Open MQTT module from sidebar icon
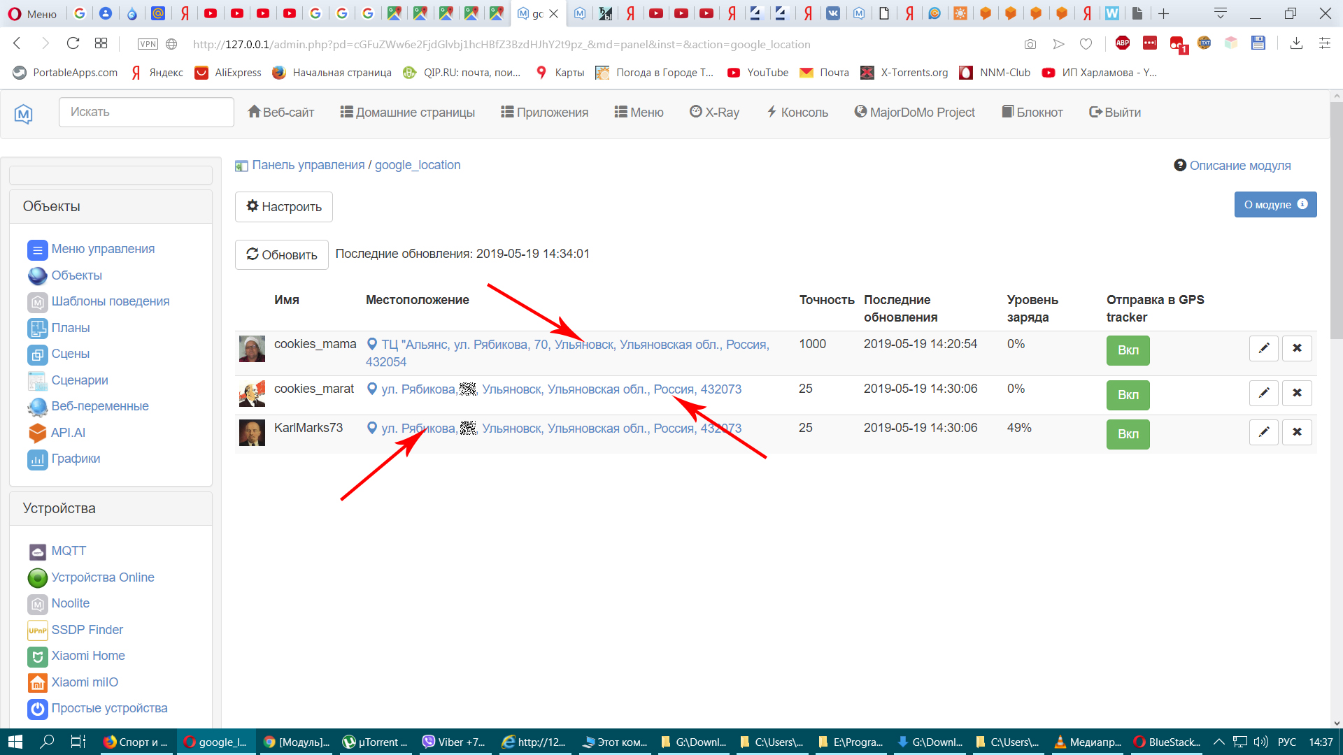The width and height of the screenshot is (1343, 755). [38, 552]
